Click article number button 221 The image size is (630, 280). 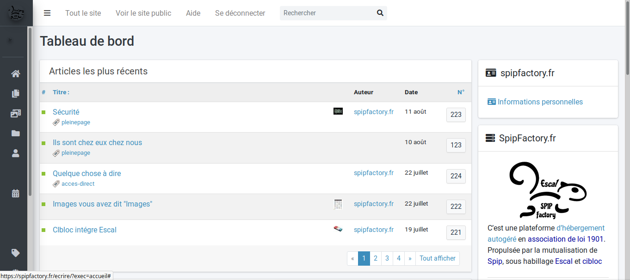click(456, 232)
